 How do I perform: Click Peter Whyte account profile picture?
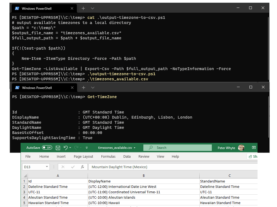tap(241, 148)
